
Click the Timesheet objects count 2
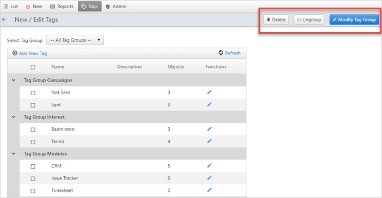click(x=169, y=190)
